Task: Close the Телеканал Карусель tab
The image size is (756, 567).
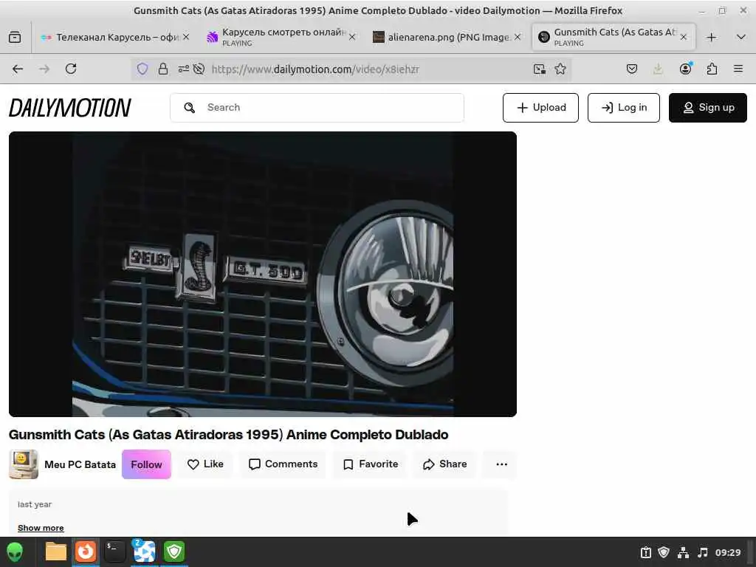Action: tap(186, 37)
